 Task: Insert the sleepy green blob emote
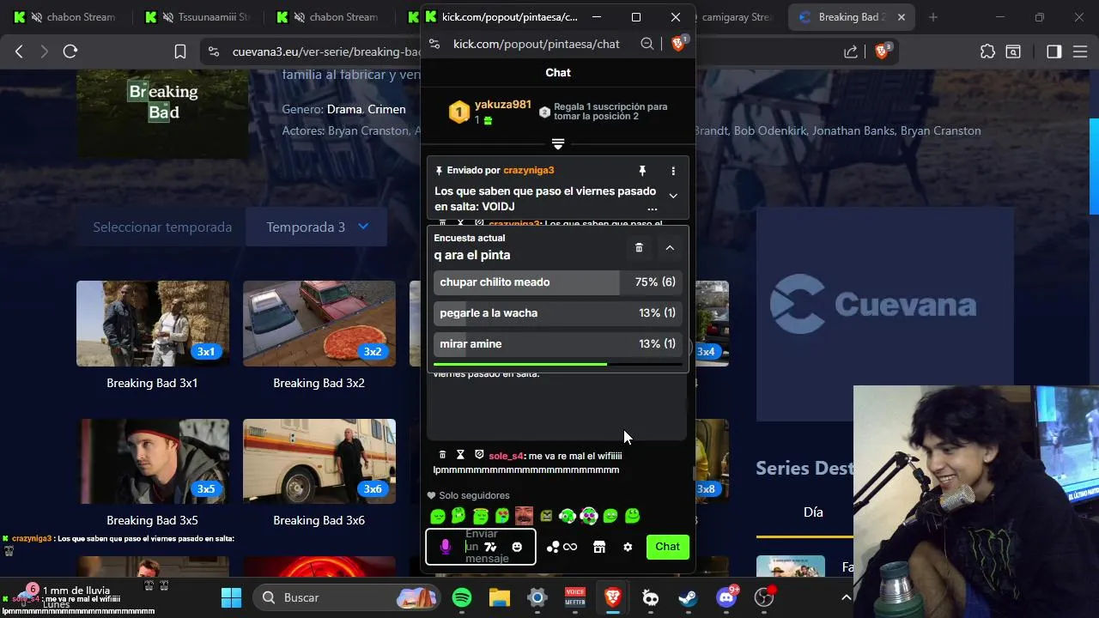(x=437, y=516)
